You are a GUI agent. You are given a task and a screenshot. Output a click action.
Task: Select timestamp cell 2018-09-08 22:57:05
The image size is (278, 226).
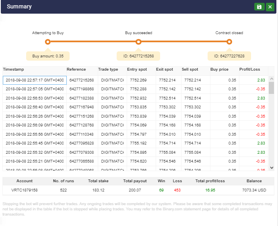pos(35,89)
